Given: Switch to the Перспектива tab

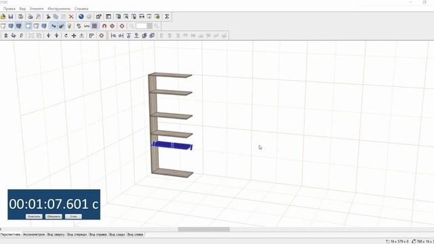Looking at the screenshot, I should (10, 235).
